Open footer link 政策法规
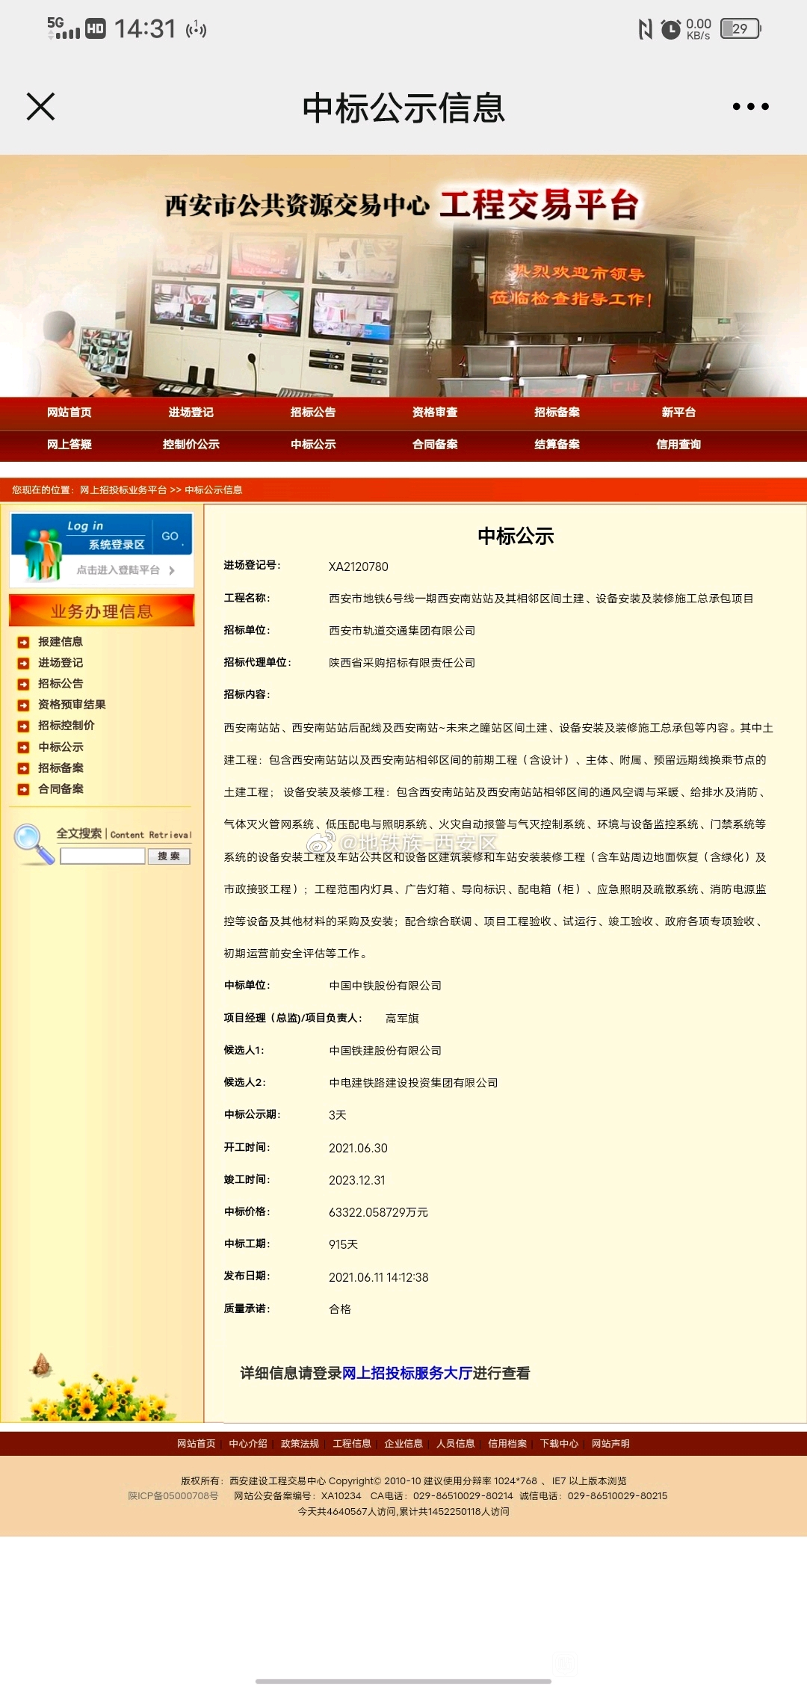The width and height of the screenshot is (807, 1686). [300, 1444]
